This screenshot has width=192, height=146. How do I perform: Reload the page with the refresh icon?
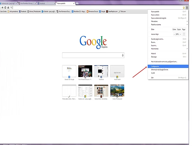point(5,7)
